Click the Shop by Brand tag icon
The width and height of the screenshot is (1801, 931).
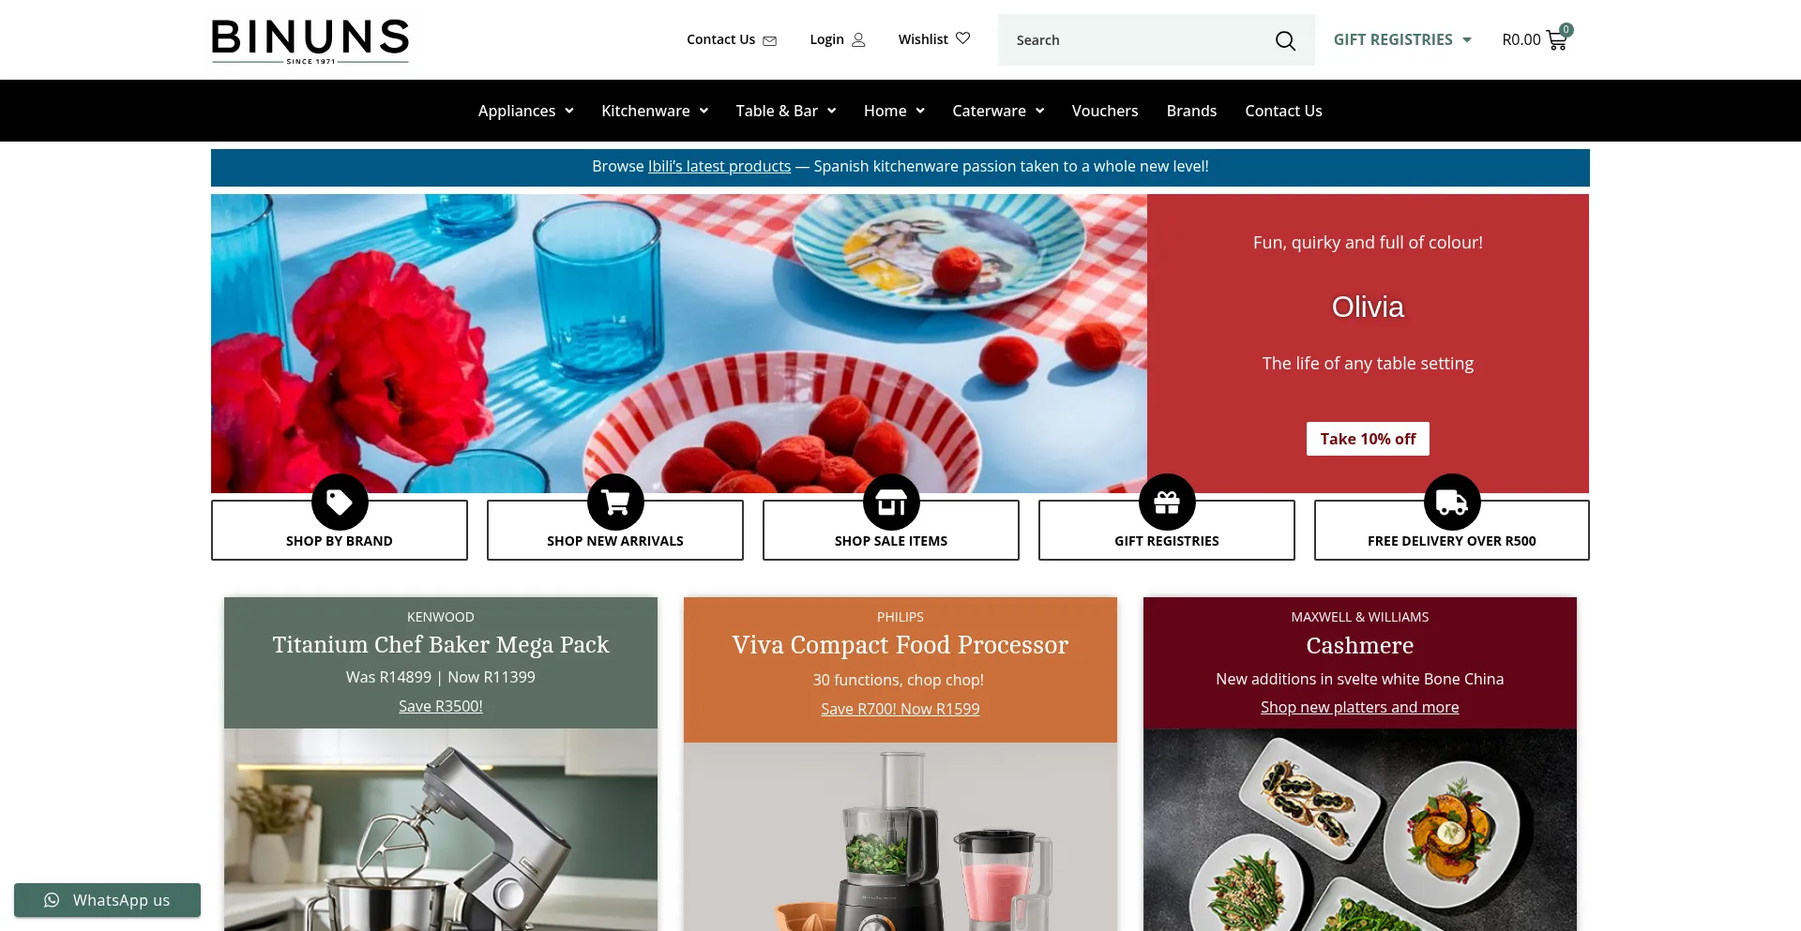(340, 503)
